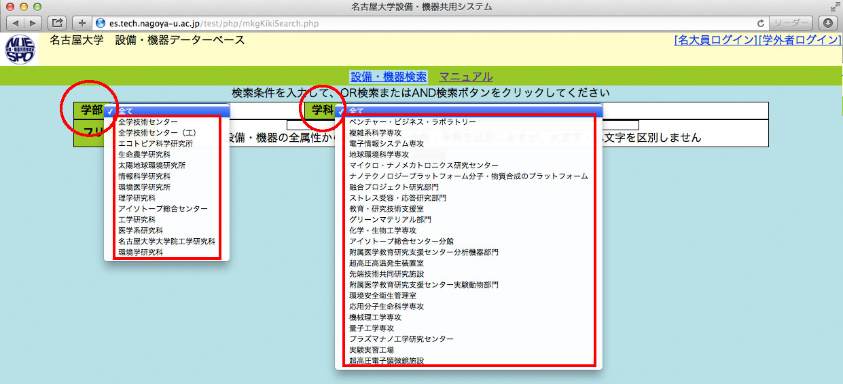Enter full screen via top-right arrows icon
The width and height of the screenshot is (843, 384).
tap(834, 7)
